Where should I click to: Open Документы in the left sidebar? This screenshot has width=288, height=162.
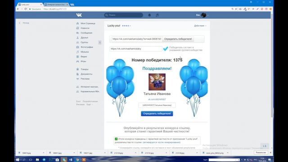pyautogui.click(x=86, y=74)
